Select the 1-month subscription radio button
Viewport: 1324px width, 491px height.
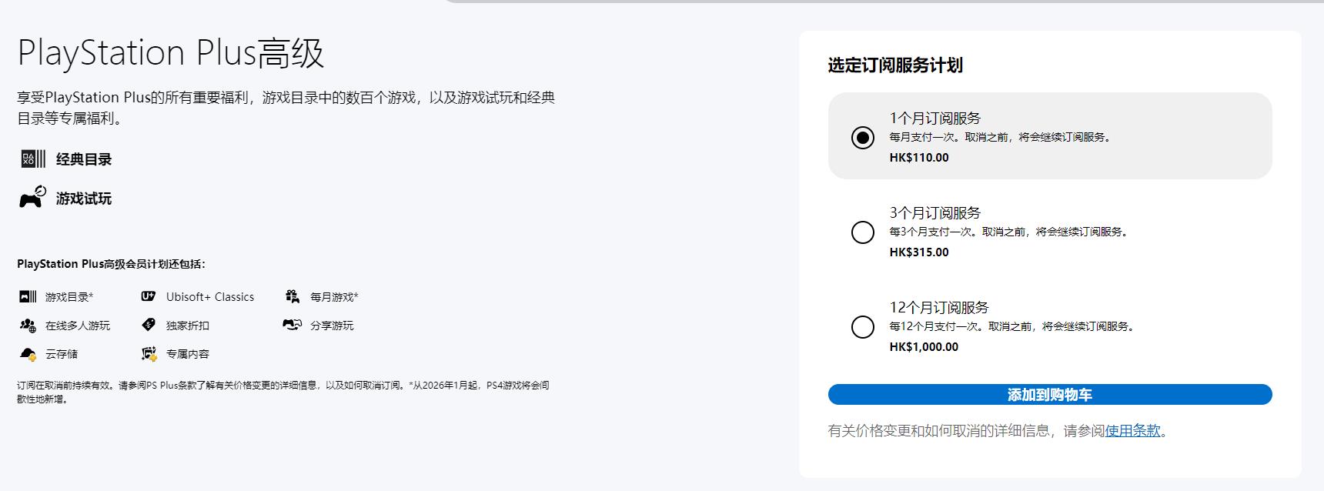863,137
